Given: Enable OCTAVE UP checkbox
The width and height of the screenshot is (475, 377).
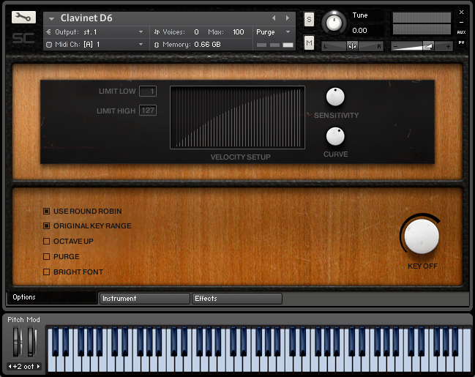Looking at the screenshot, I should [x=46, y=242].
